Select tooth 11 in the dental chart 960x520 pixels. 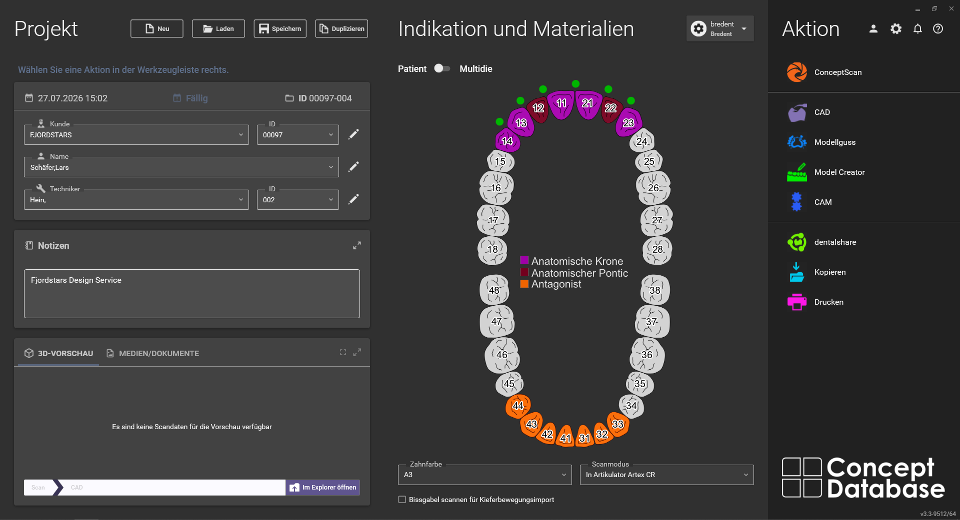coord(561,104)
